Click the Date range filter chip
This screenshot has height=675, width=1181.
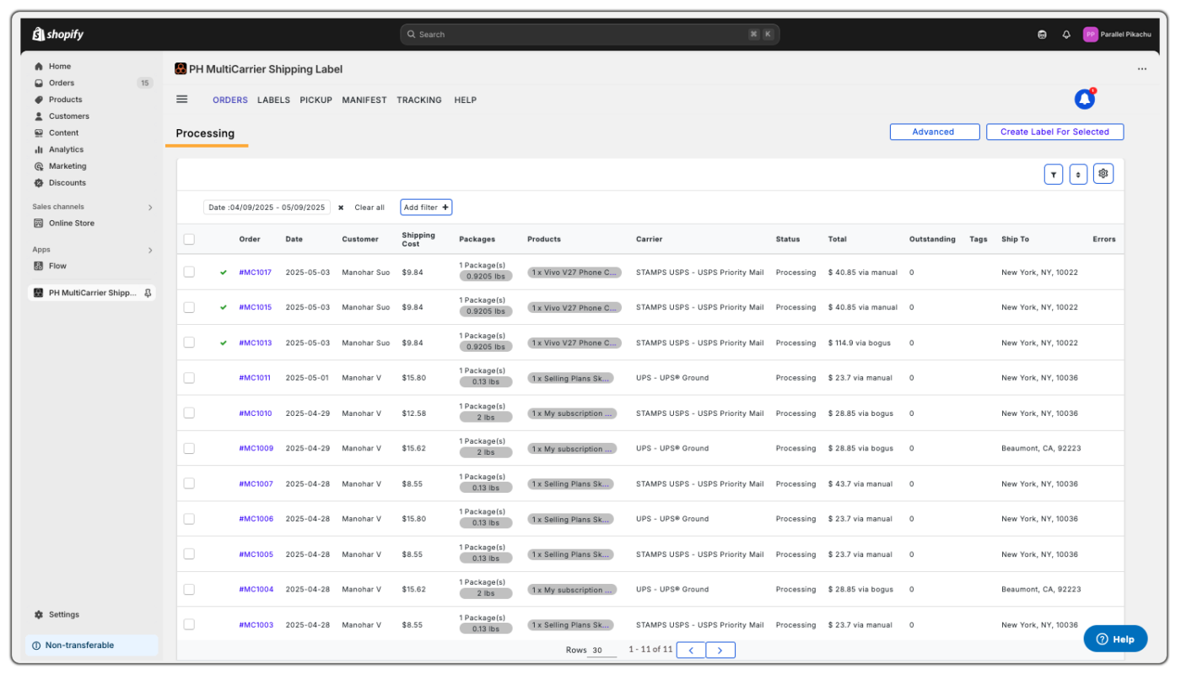pos(267,208)
